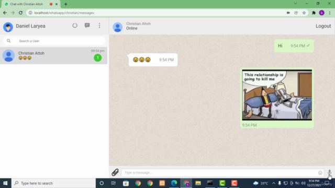
Task: Open green Camtasia icon on taskbar
Action: coord(222,183)
